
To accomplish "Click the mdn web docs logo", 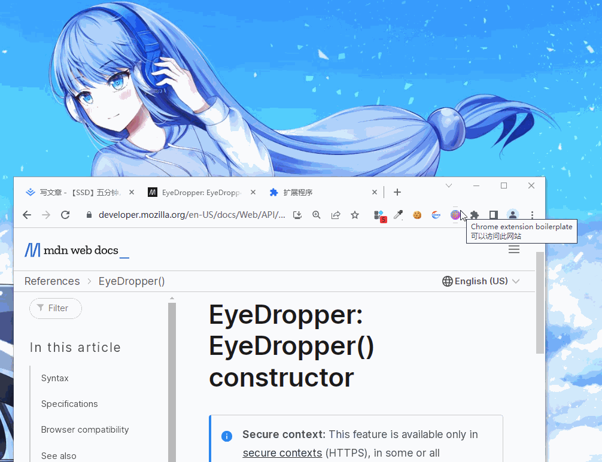I will pyautogui.click(x=77, y=250).
